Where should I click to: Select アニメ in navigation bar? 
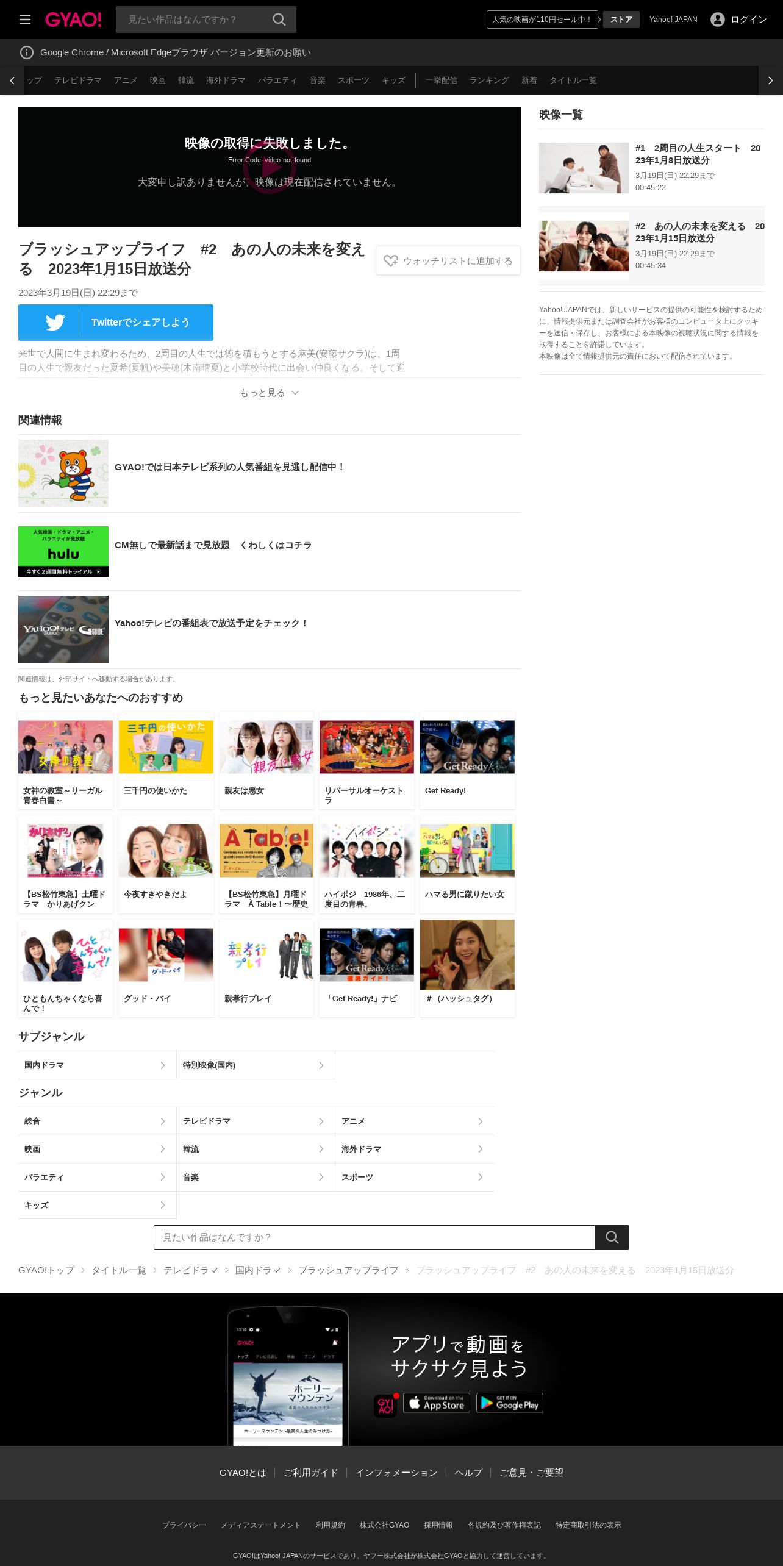pos(126,80)
